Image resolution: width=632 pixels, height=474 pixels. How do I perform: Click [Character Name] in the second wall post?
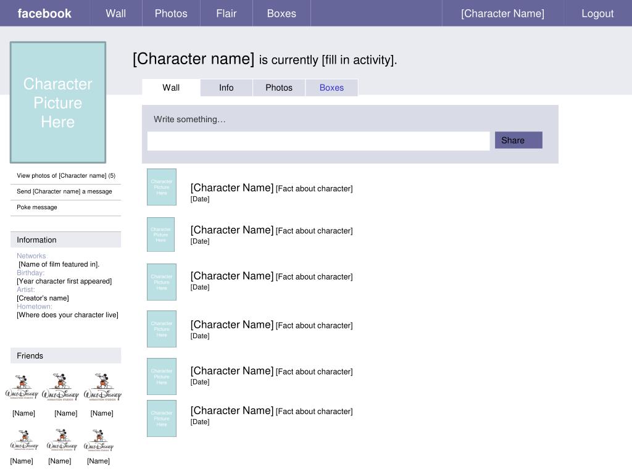pos(232,230)
